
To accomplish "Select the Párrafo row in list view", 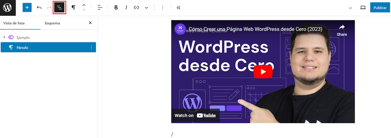I will click(x=48, y=47).
